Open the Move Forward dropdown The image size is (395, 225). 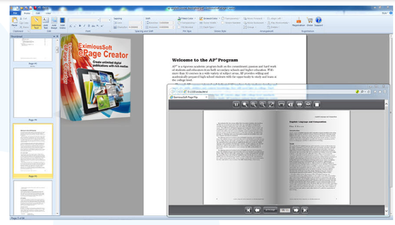click(x=254, y=19)
